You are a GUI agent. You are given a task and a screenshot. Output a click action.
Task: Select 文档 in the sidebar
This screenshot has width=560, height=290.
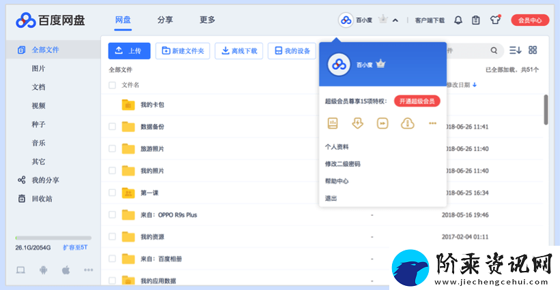click(38, 87)
